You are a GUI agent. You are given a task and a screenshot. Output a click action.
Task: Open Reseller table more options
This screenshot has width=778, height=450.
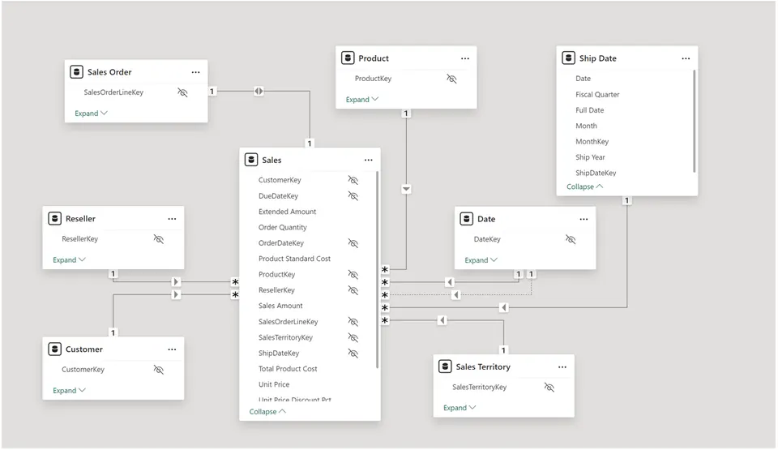pyautogui.click(x=172, y=219)
